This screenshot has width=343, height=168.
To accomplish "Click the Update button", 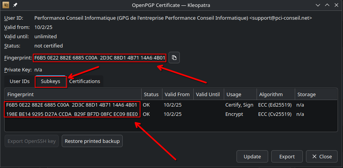I will [252, 156].
